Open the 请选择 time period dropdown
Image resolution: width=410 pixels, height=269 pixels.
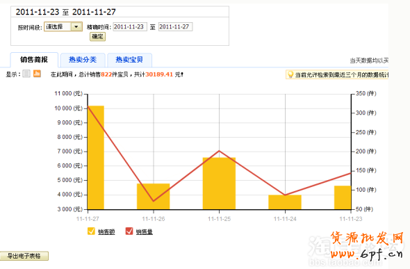coord(63,26)
